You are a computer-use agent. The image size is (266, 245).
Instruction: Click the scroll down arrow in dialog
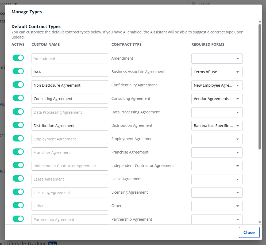260,222
